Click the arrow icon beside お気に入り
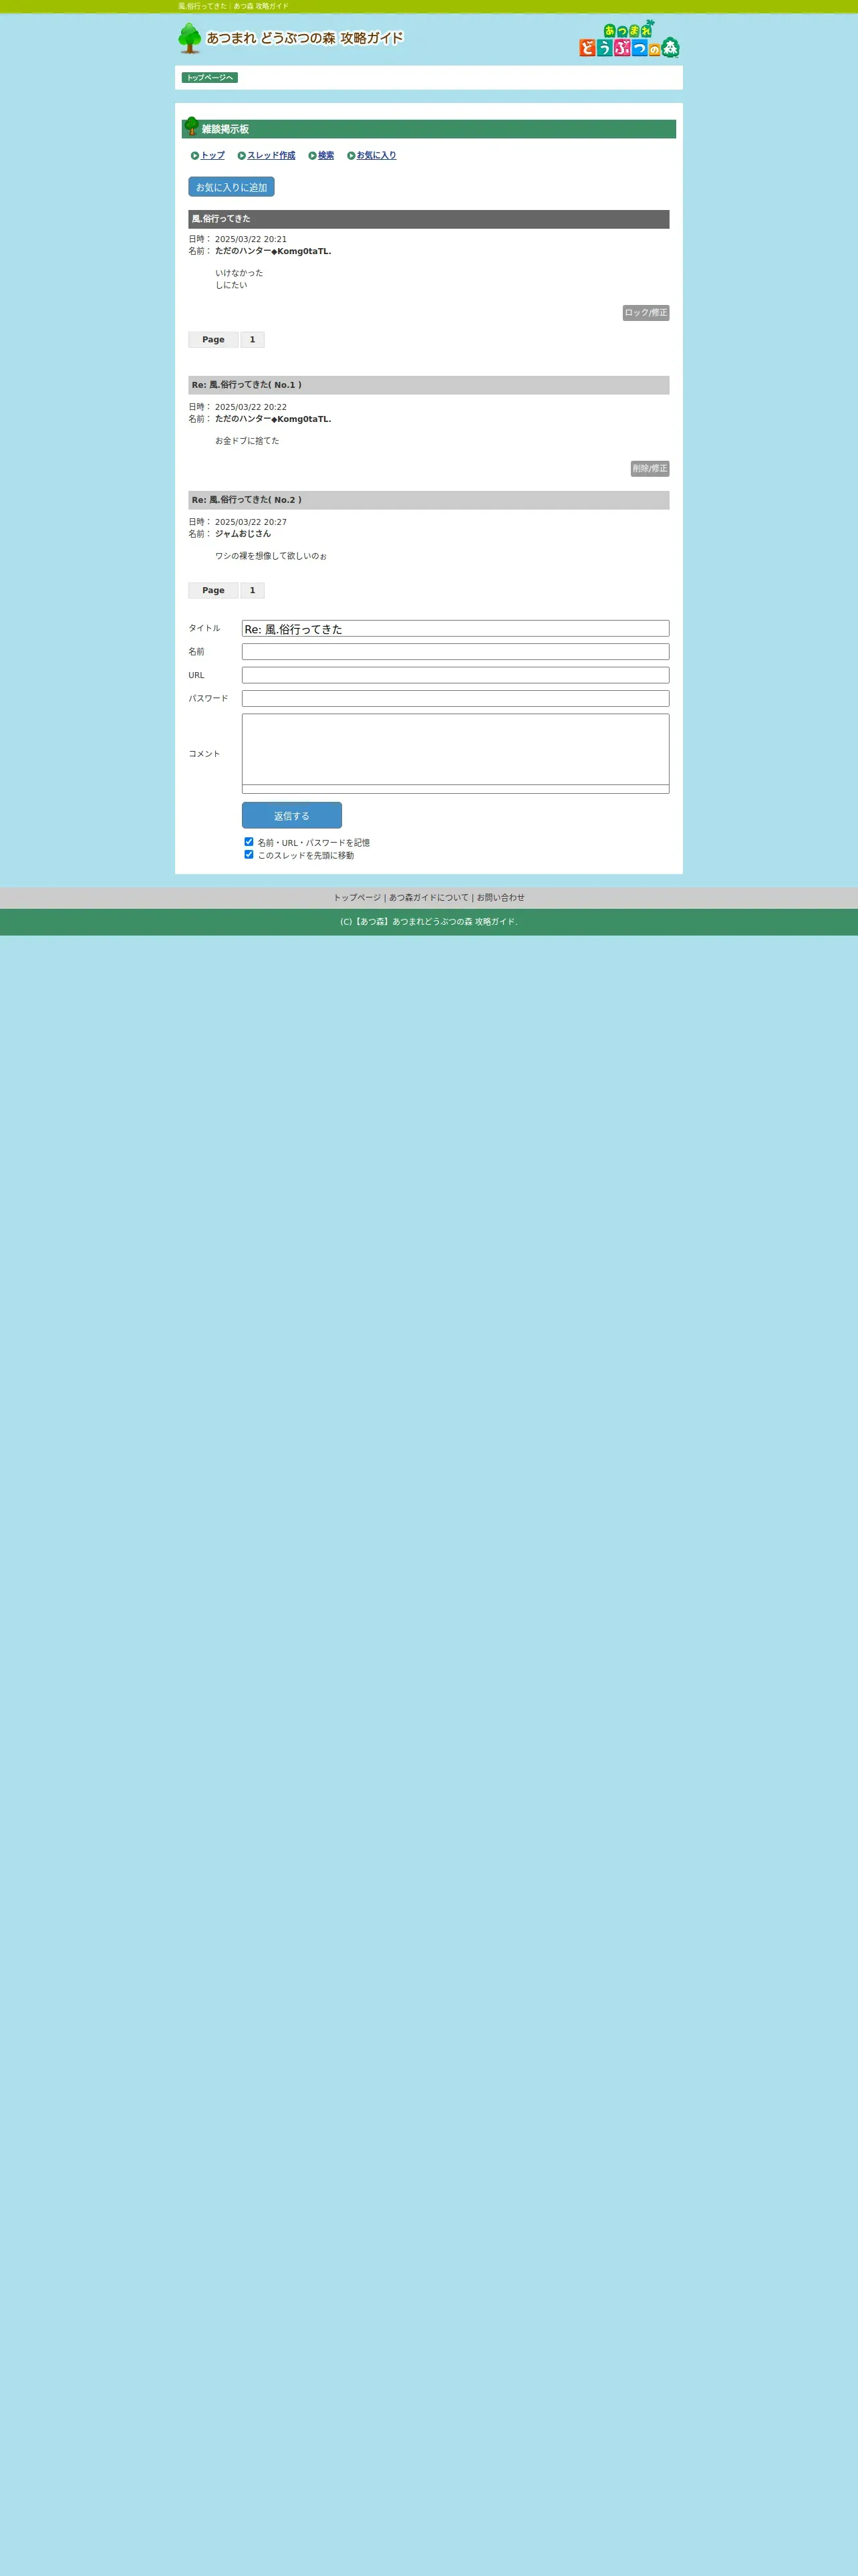The width and height of the screenshot is (858, 2576). tap(351, 156)
